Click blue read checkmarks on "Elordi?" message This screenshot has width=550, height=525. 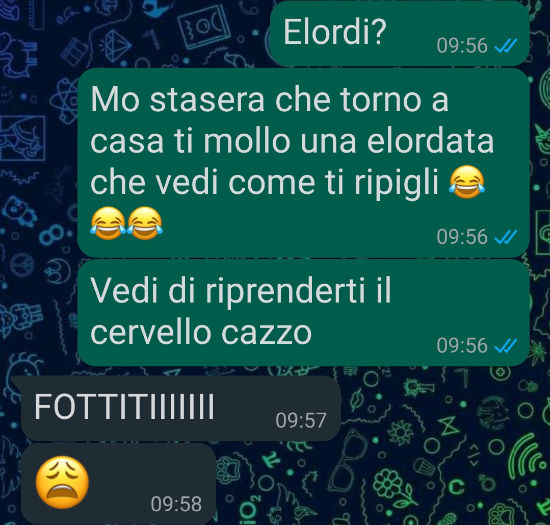pyautogui.click(x=506, y=45)
